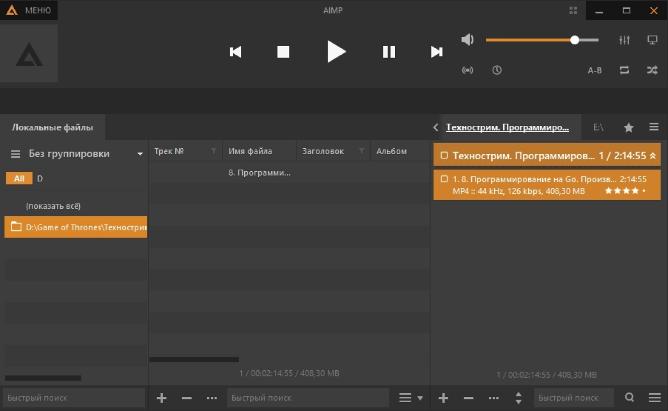The width and height of the screenshot is (668, 411).
Task: Open grouping hamburger icon beside Без группировки
Action: (x=16, y=154)
